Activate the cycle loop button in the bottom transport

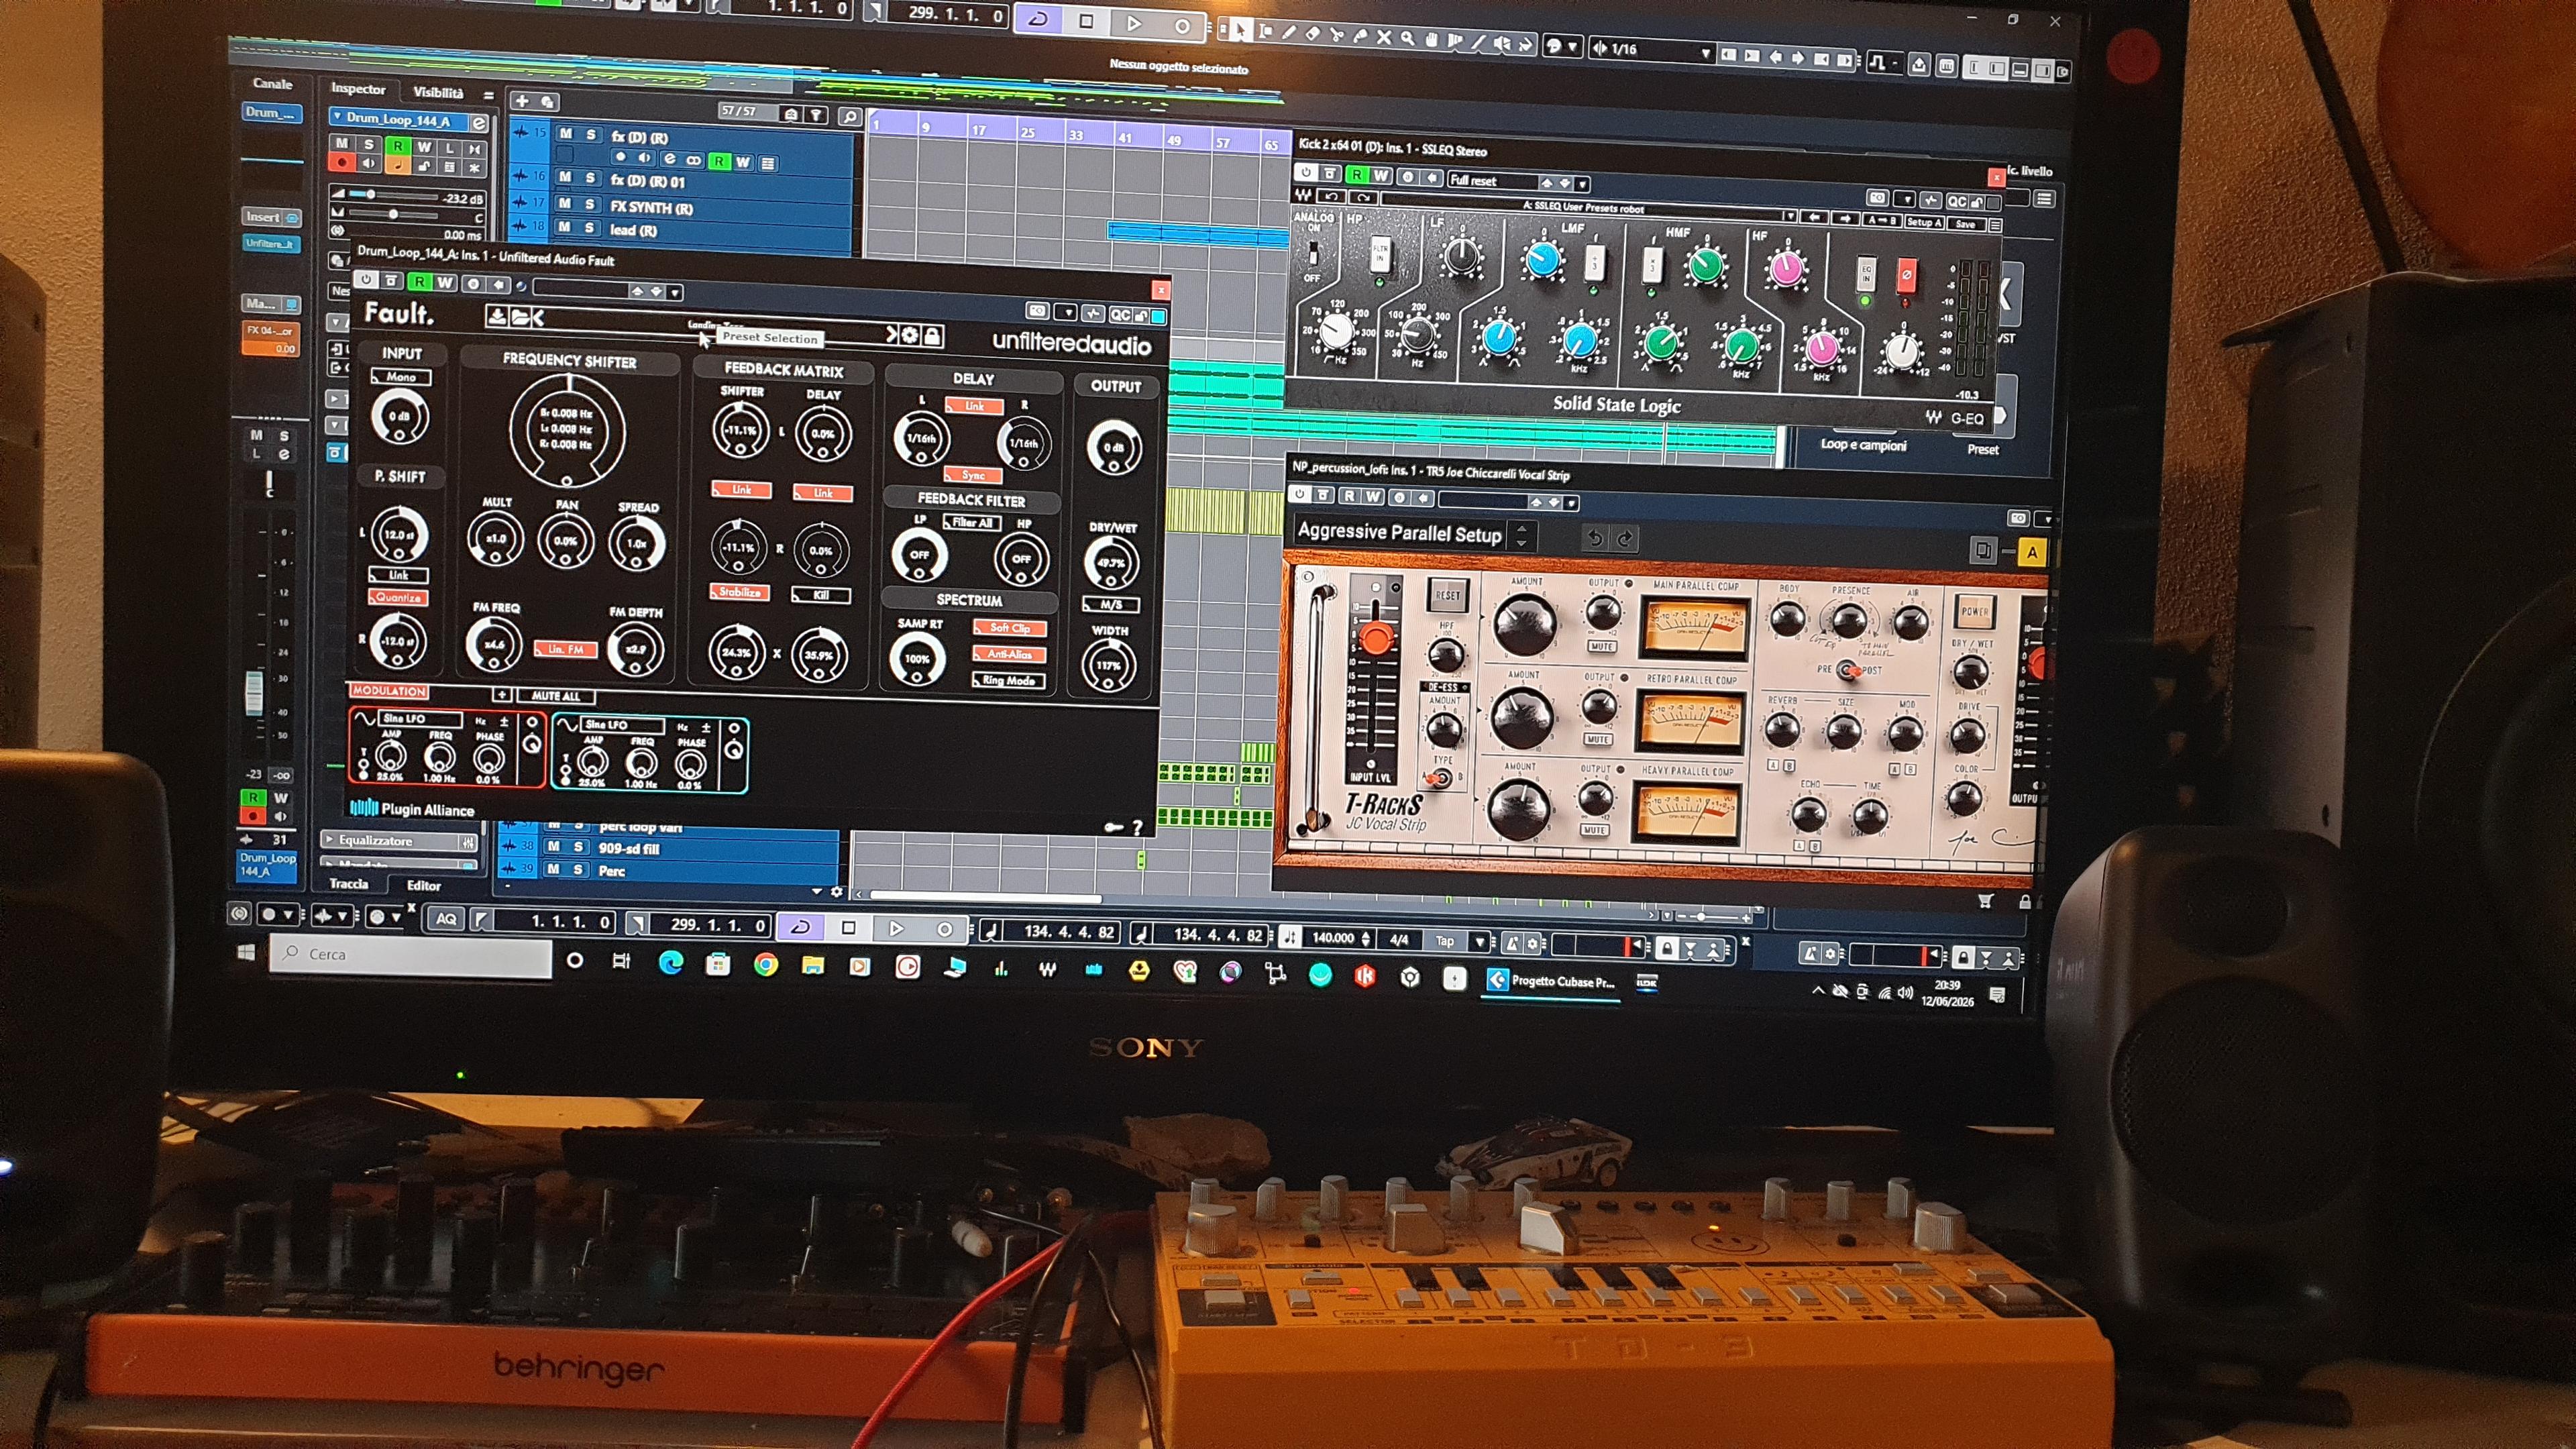(x=800, y=927)
